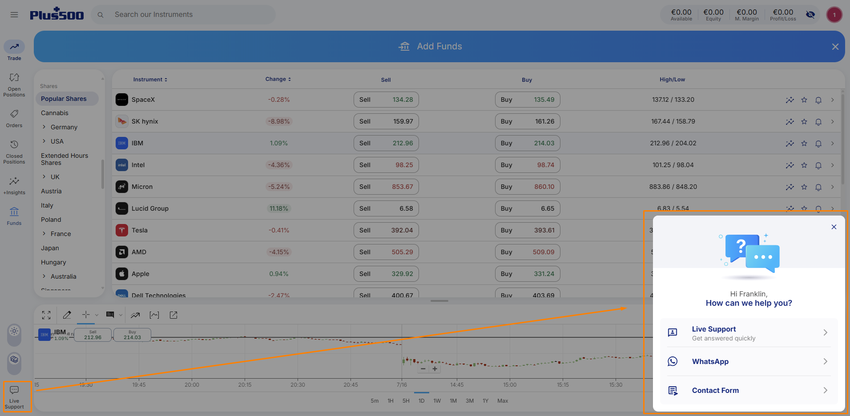Set a price alert bell for SpaceX
Screen dimensions: 850x416
(818, 100)
